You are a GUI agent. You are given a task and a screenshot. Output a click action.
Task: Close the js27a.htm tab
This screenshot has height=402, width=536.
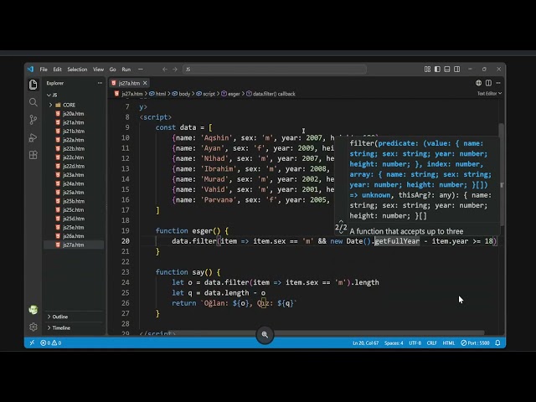click(145, 83)
